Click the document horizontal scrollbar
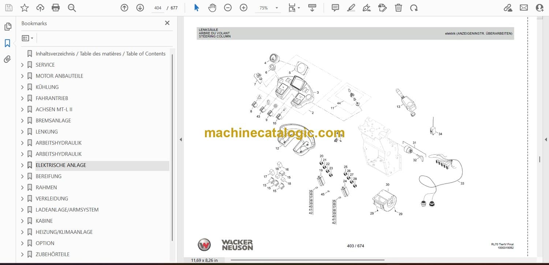 tap(307, 260)
